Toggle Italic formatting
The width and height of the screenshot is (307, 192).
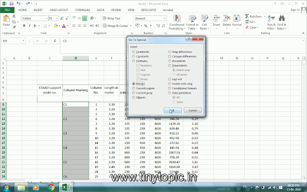click(30, 25)
